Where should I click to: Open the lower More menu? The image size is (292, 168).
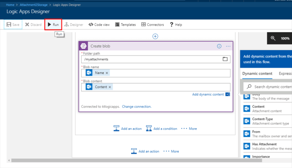pyautogui.click(x=171, y=151)
